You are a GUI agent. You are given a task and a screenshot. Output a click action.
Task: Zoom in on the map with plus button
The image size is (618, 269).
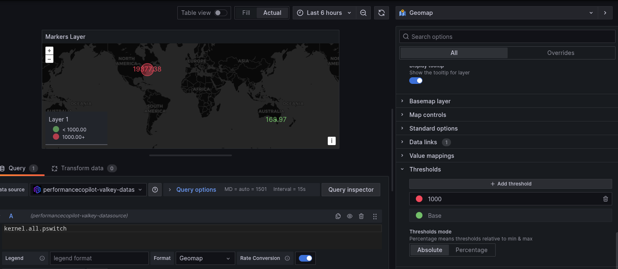pos(49,50)
